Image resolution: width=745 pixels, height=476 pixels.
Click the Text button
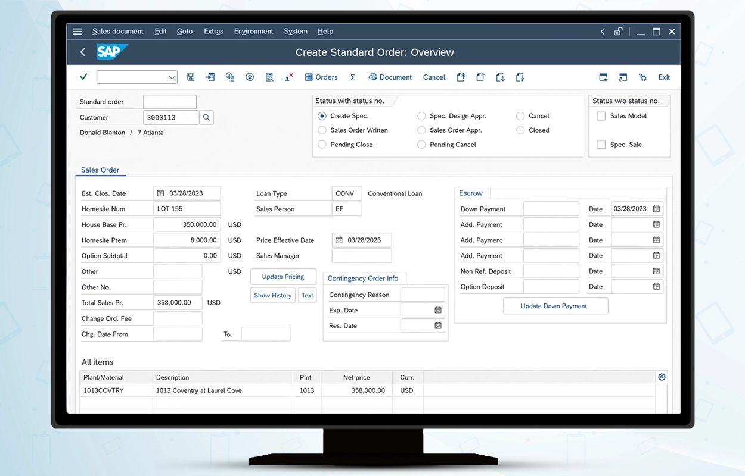[308, 296]
